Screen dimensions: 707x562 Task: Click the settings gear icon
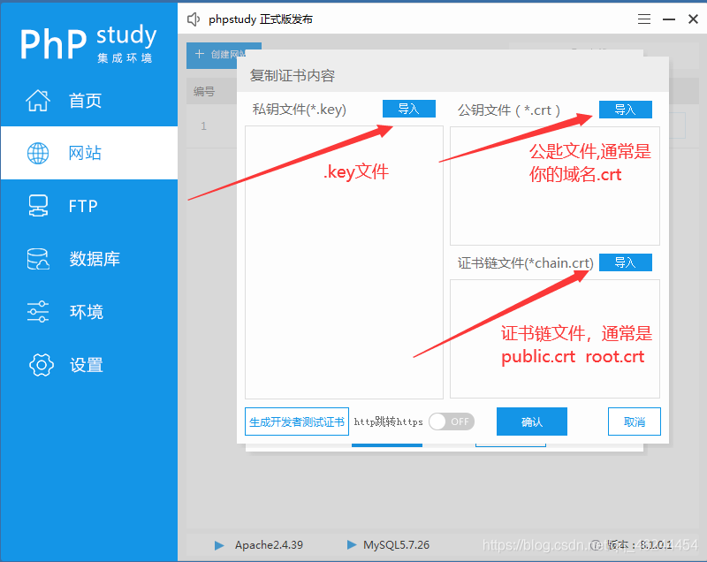click(x=41, y=365)
